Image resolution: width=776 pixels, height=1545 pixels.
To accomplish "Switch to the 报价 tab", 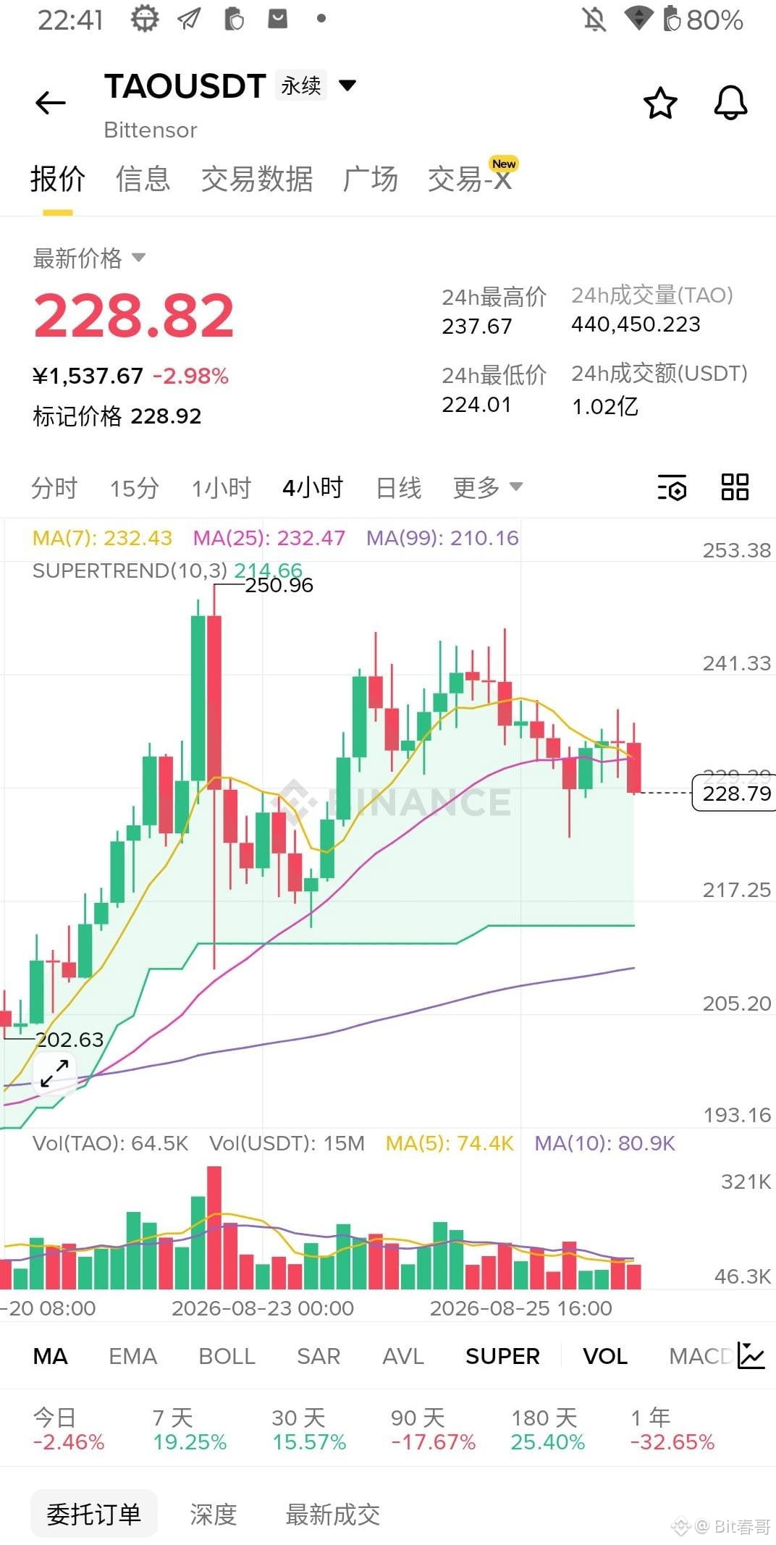I will tap(58, 179).
